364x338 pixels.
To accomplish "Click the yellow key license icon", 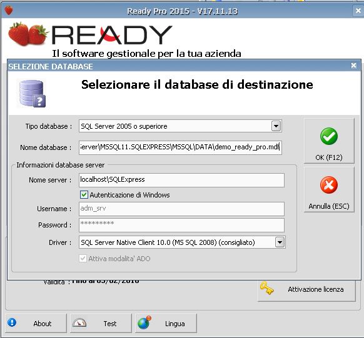I will (266, 288).
